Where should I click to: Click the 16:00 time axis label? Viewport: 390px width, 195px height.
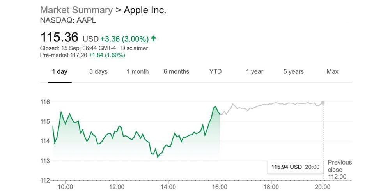point(220,187)
